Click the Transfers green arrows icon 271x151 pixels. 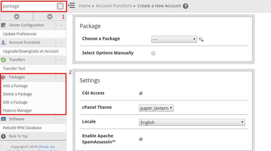(x=3, y=60)
